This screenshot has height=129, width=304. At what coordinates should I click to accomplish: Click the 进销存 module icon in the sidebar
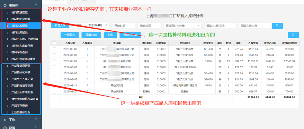coord(5,5)
